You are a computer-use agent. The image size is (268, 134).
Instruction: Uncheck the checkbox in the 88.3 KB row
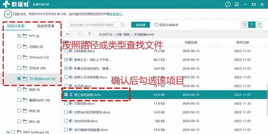tap(66, 60)
